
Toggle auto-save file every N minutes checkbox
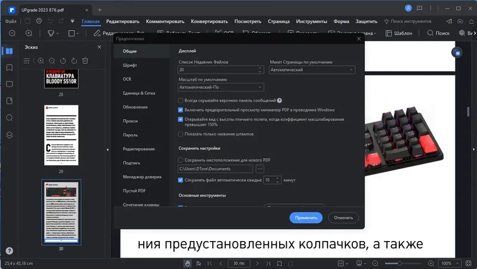coord(181,180)
